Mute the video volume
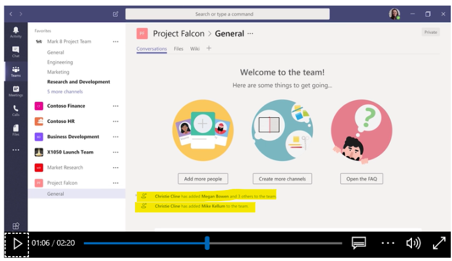The image size is (452, 261). (x=413, y=243)
